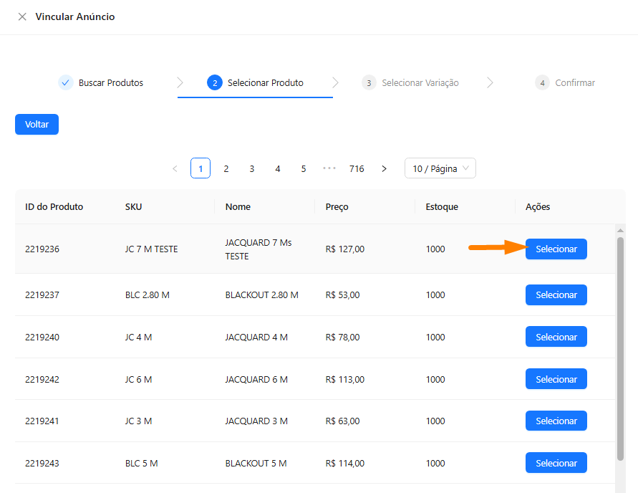The height and width of the screenshot is (493, 638).
Task: Open the Confirmar step
Action: [565, 82]
